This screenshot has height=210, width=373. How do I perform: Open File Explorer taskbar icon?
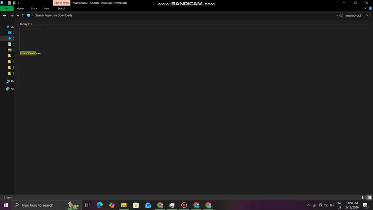(x=124, y=205)
